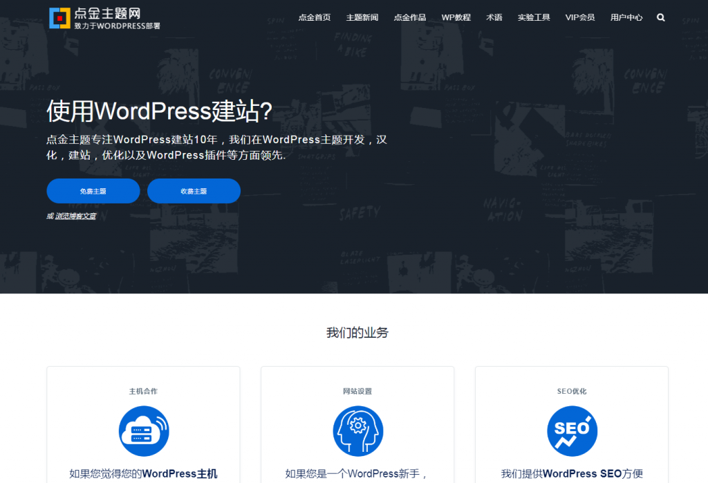Screen dimensions: 708x483
Task: Click the 我们的业务 section heading
Action: coord(357,333)
